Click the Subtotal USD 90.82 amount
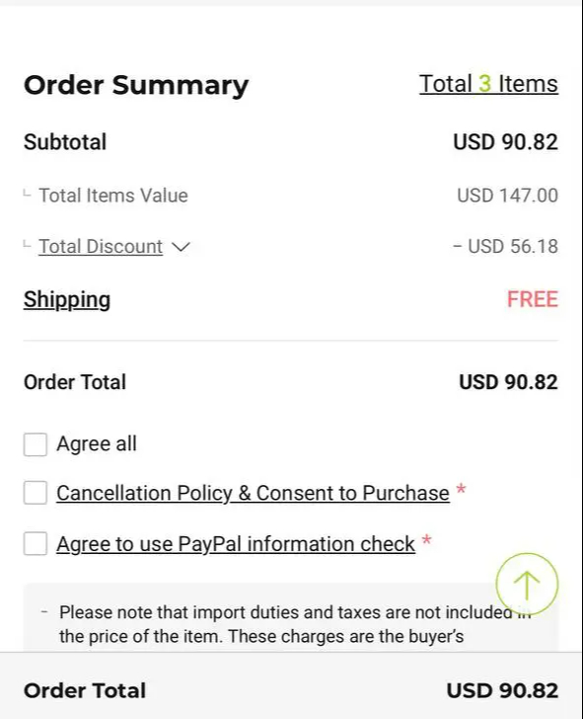The image size is (583, 719). point(506,142)
